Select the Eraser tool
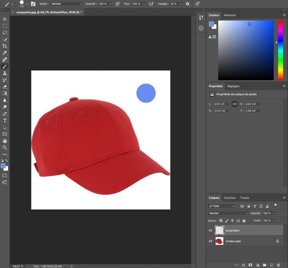 [x=5, y=87]
